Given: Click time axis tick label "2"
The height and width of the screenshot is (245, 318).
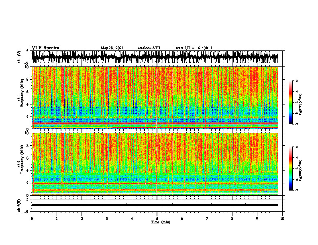Looking at the screenshot, I should (x=82, y=219).
